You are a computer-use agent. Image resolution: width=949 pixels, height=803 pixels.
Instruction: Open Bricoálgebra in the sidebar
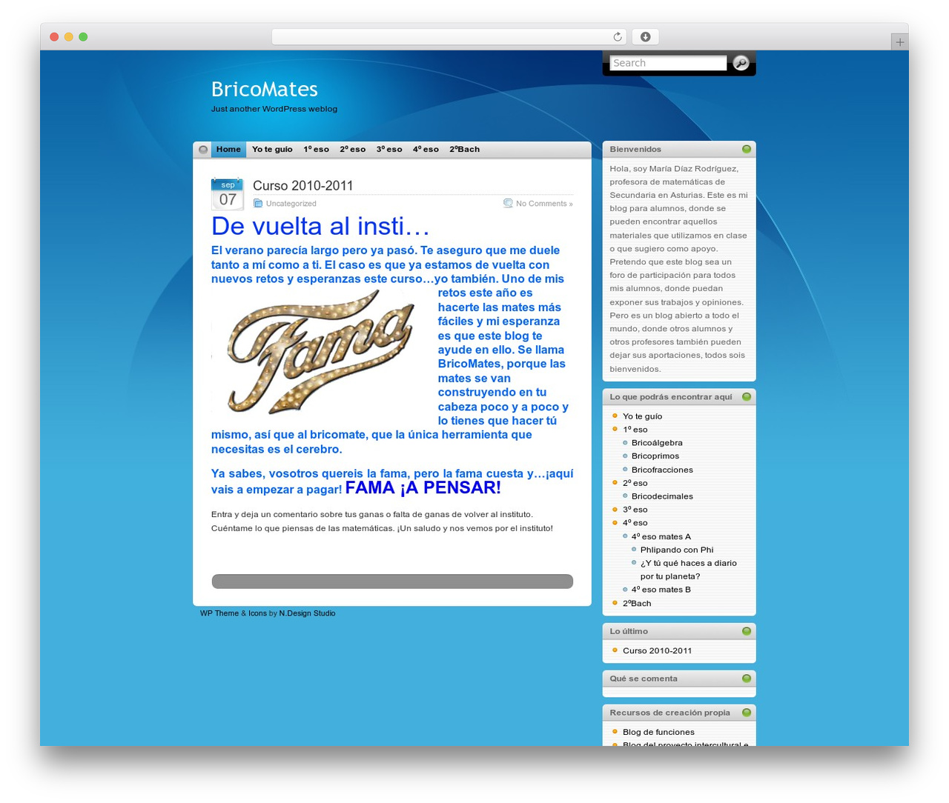[x=657, y=443]
